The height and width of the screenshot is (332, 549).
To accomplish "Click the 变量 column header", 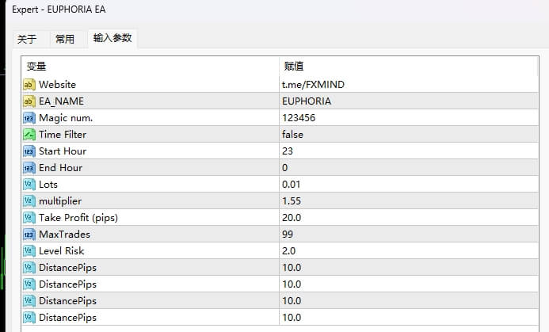I will (36, 67).
